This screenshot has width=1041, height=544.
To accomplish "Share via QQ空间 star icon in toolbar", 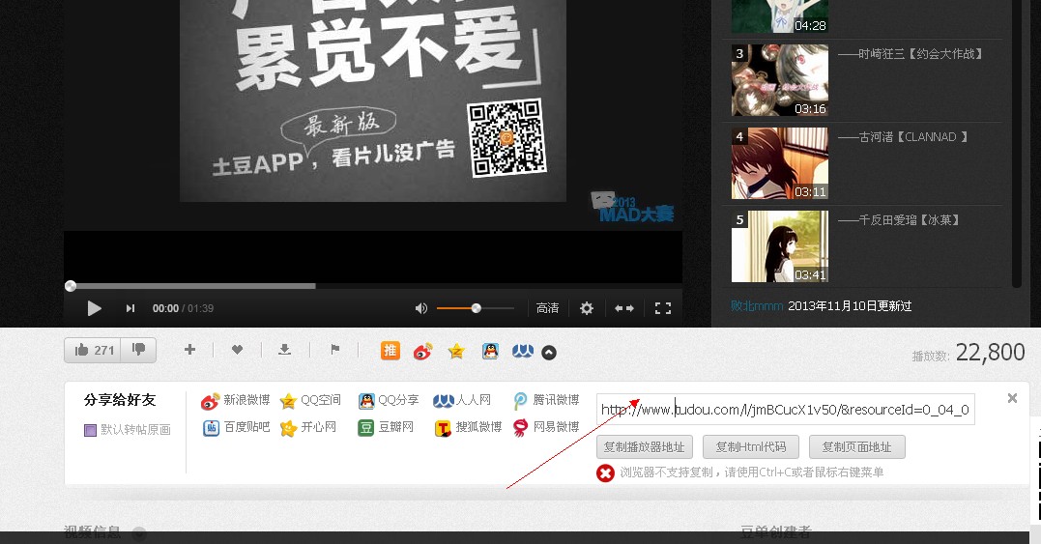I will pyautogui.click(x=456, y=351).
